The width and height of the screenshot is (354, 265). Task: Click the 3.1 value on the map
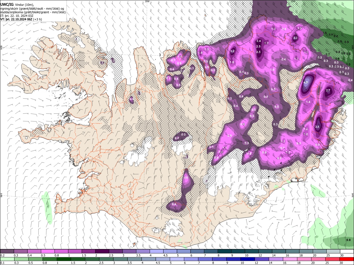(x=317, y=127)
